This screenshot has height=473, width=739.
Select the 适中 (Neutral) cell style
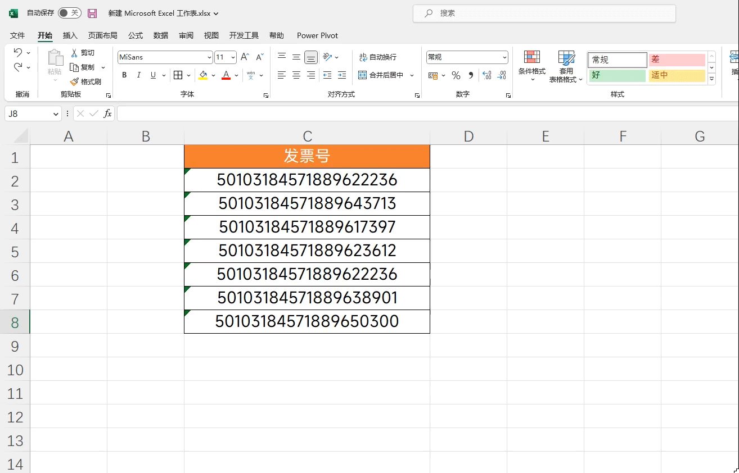[x=677, y=75]
